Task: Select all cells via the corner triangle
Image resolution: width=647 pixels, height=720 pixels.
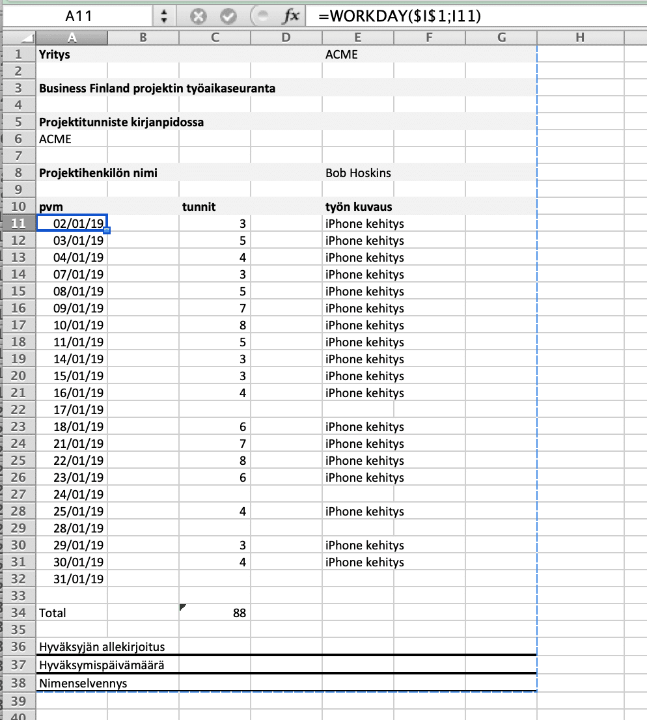Action: tap(19, 38)
